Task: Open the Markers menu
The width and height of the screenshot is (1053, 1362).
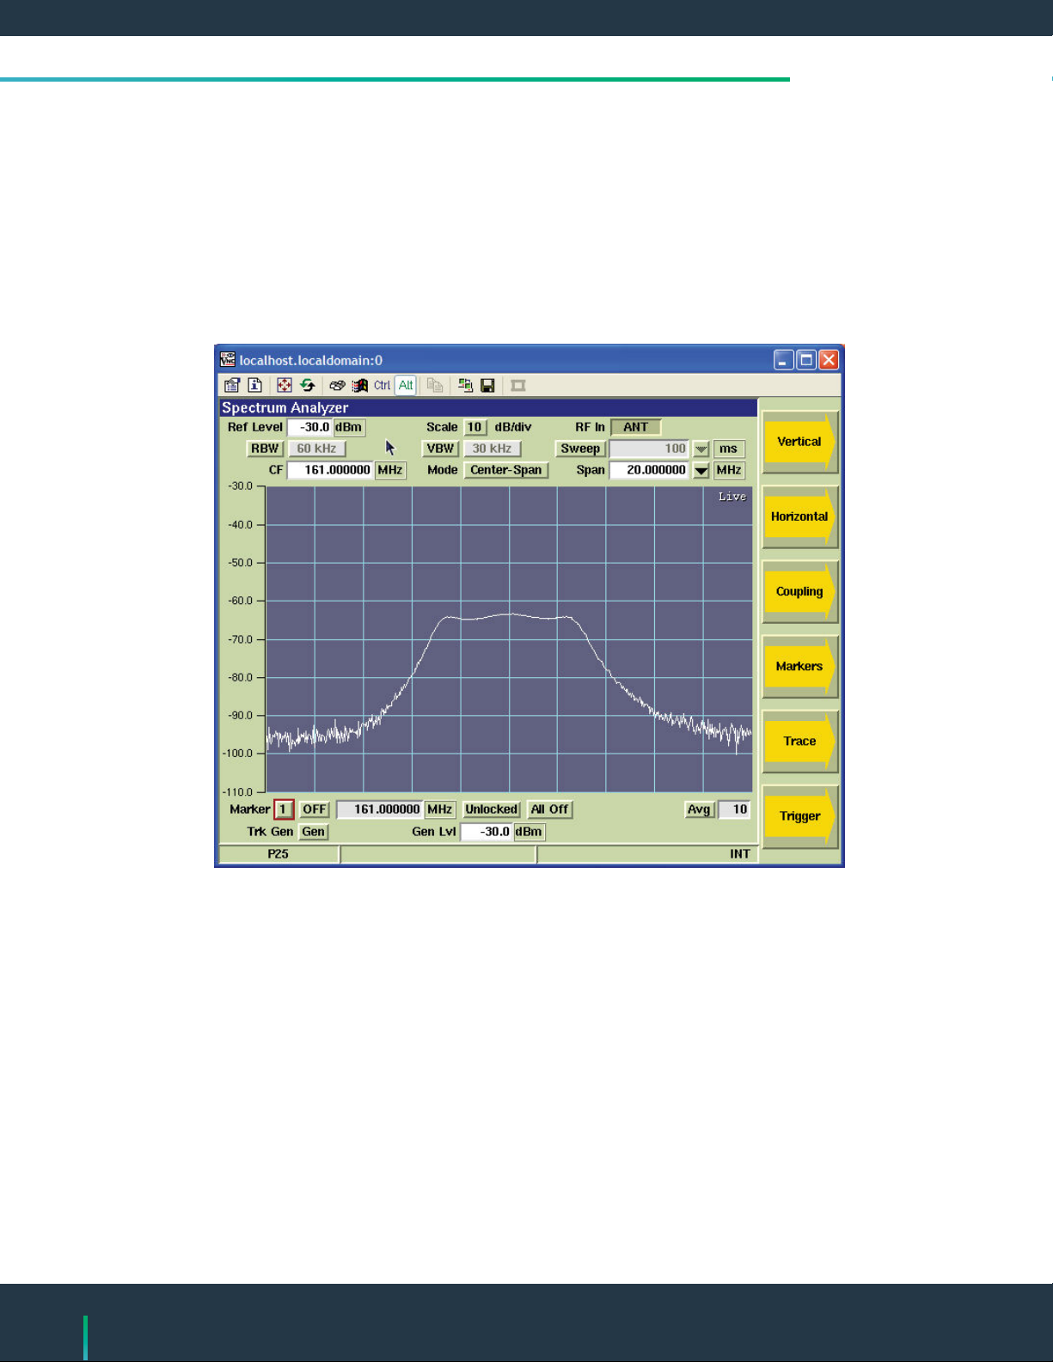Action: (799, 666)
